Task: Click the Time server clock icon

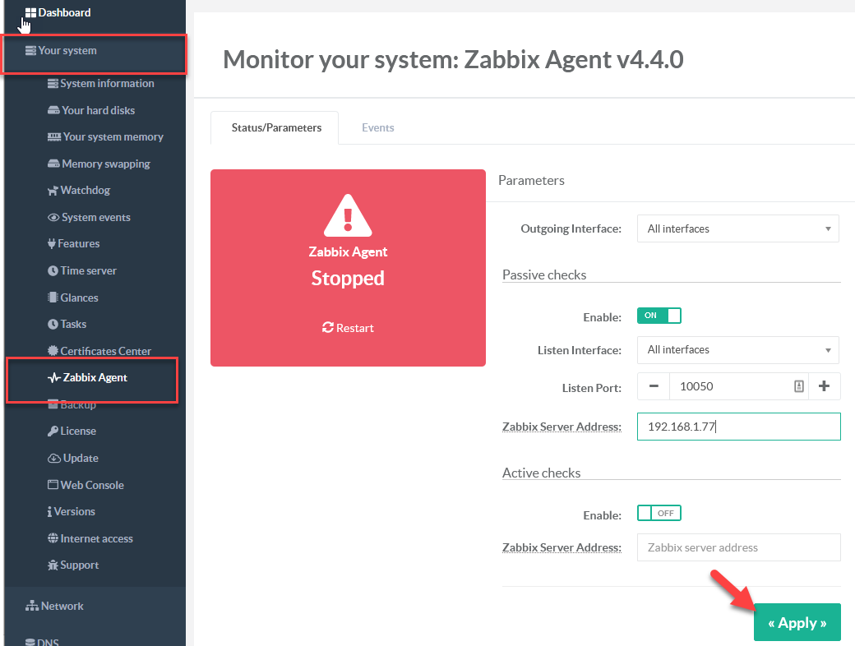Action: pyautogui.click(x=53, y=271)
